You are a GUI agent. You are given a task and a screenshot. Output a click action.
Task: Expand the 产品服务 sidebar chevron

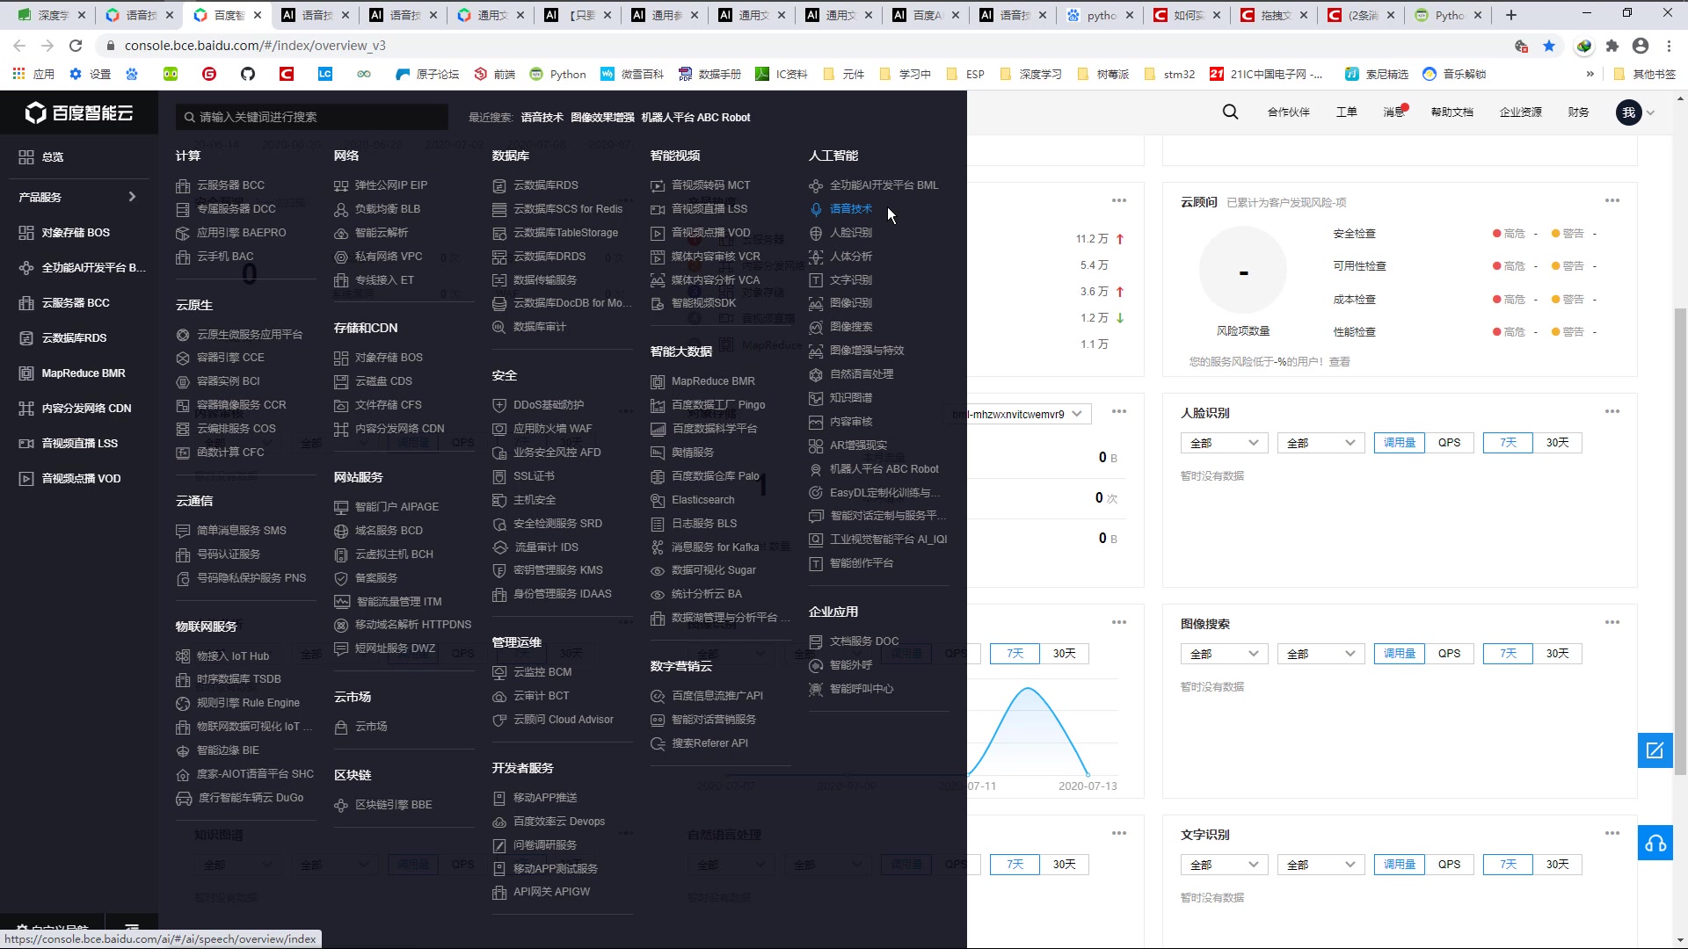(x=132, y=197)
